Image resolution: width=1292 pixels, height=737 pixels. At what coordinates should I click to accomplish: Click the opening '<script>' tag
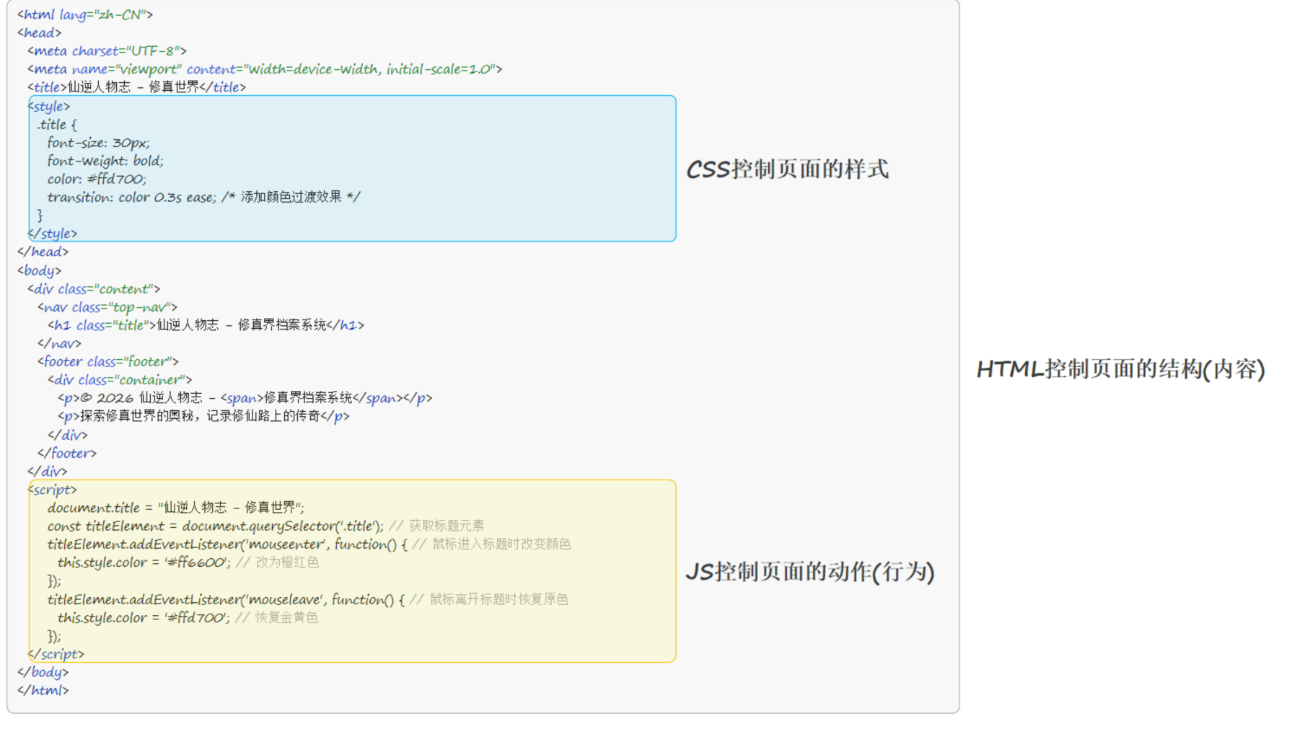tap(53, 490)
